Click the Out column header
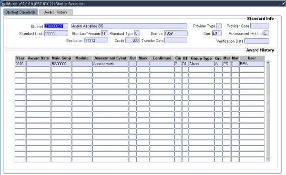The width and height of the screenshot is (286, 175). (133, 58)
